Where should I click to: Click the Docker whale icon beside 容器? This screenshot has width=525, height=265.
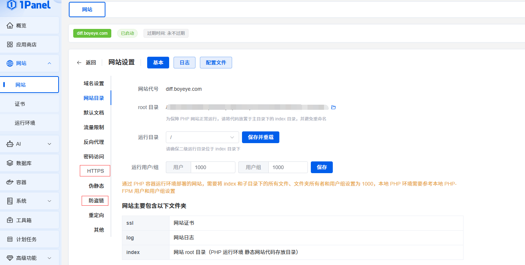click(10, 182)
